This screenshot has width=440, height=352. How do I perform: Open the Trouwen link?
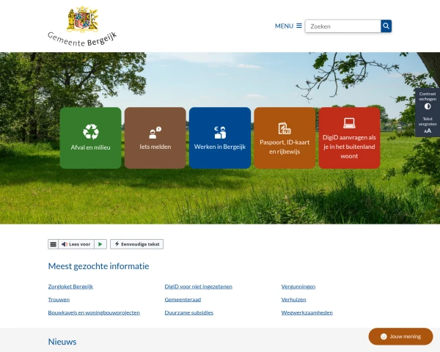(x=59, y=299)
